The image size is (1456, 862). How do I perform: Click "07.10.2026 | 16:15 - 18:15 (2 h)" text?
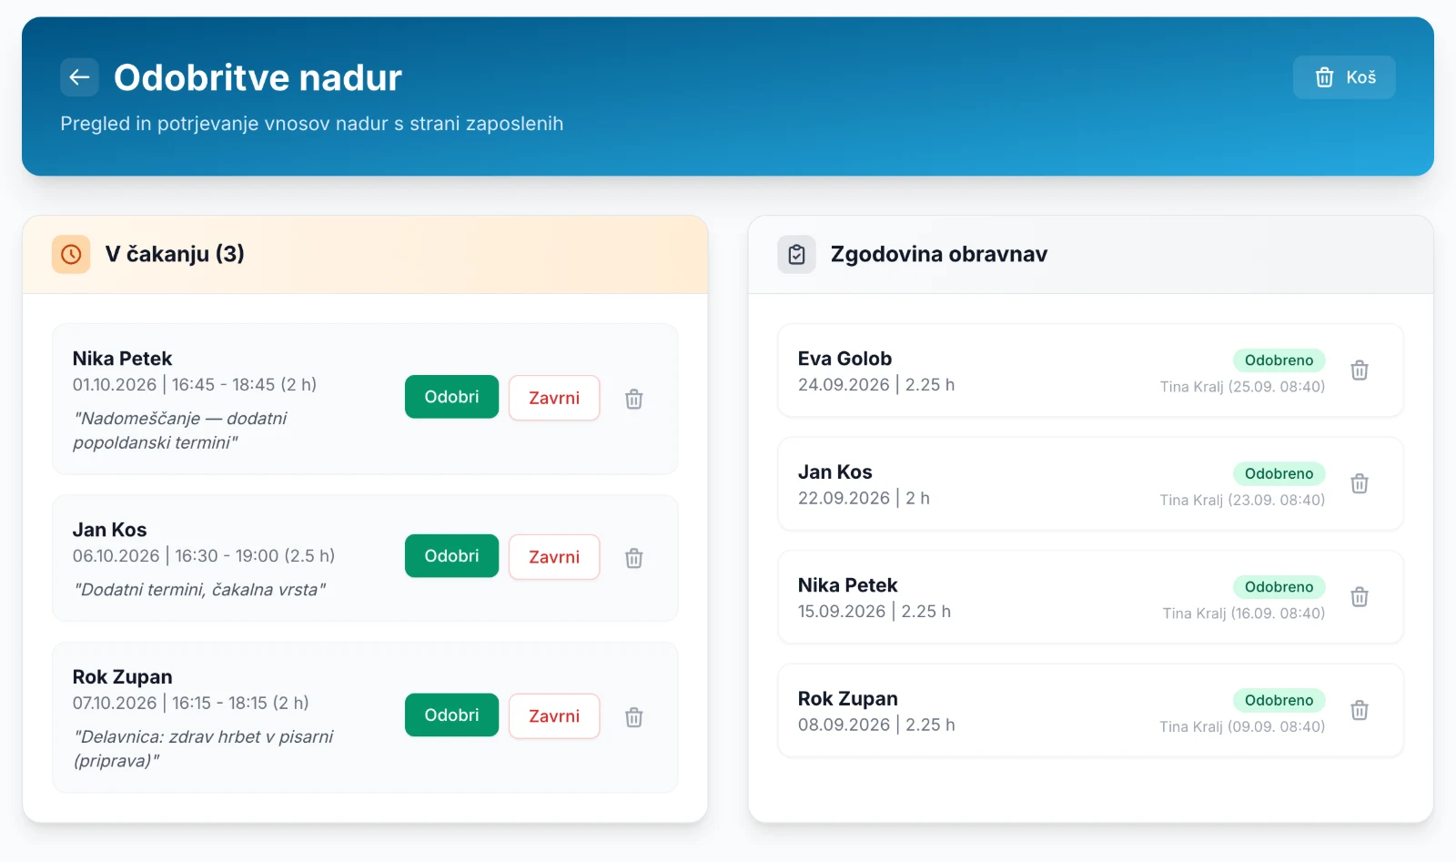tap(191, 704)
